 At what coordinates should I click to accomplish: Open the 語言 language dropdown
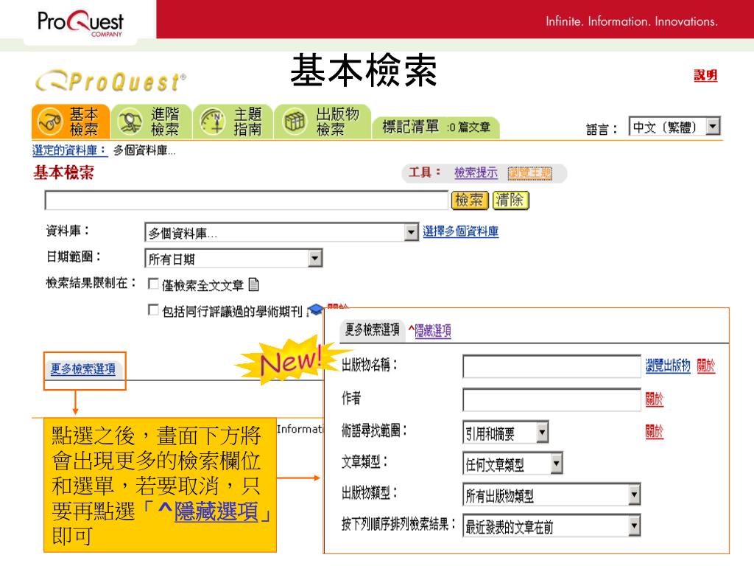(x=674, y=127)
